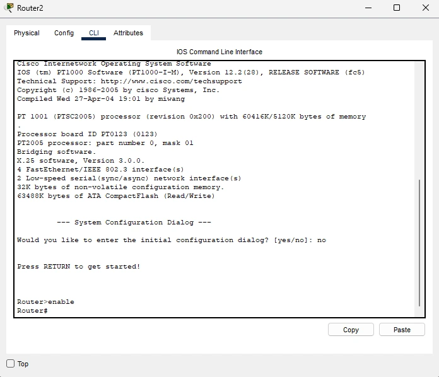Close the Router2 window
The image size is (439, 377).
pyautogui.click(x=424, y=8)
